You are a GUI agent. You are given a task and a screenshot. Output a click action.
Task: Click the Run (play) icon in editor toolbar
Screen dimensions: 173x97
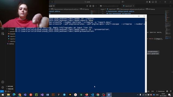pos(87,6)
